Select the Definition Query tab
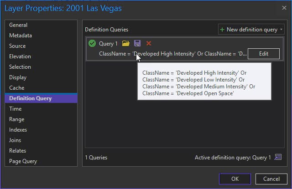The height and width of the screenshot is (189, 292). (41, 98)
